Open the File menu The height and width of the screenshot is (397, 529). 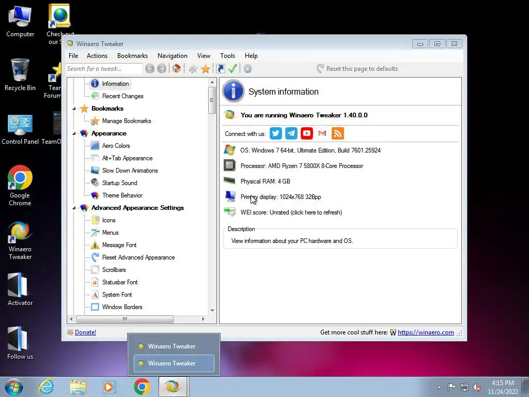tap(73, 56)
